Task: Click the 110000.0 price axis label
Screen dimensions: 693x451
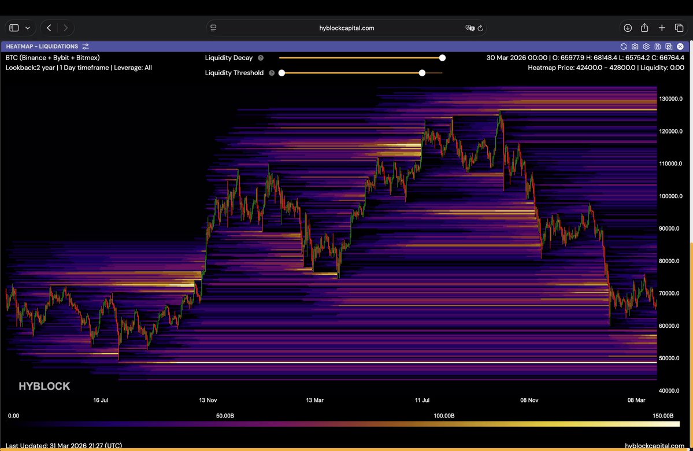Action: click(x=671, y=164)
